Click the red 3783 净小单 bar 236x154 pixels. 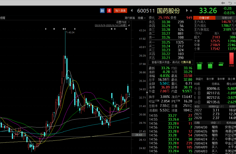(231, 58)
